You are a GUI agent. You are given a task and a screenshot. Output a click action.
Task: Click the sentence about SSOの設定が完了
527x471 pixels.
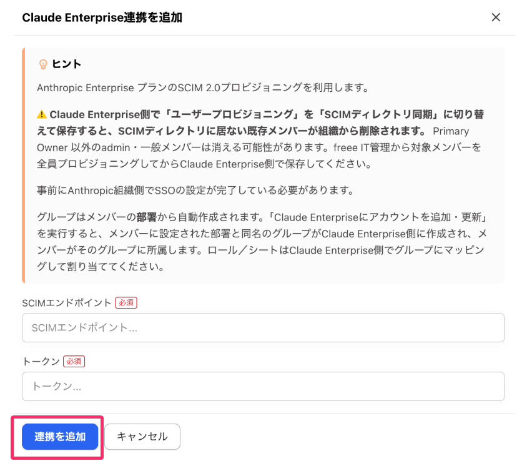point(195,191)
